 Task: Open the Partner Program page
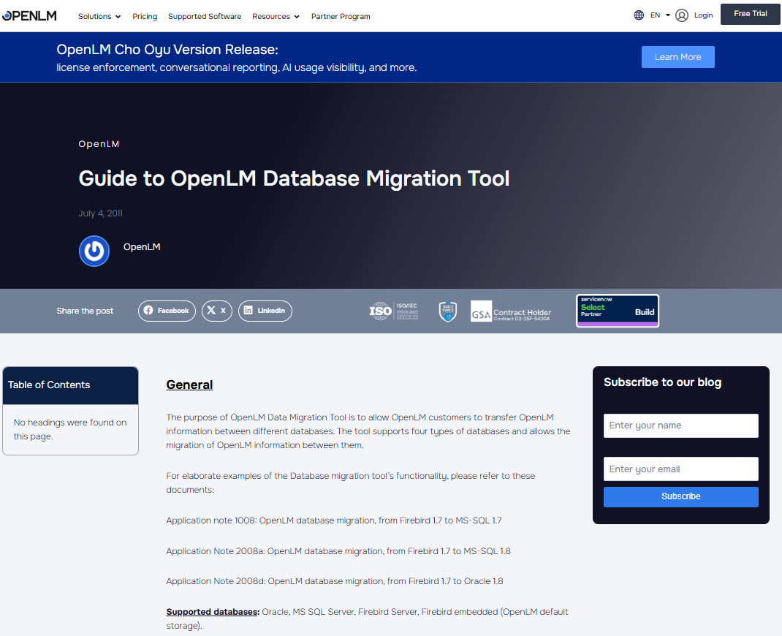coord(341,17)
